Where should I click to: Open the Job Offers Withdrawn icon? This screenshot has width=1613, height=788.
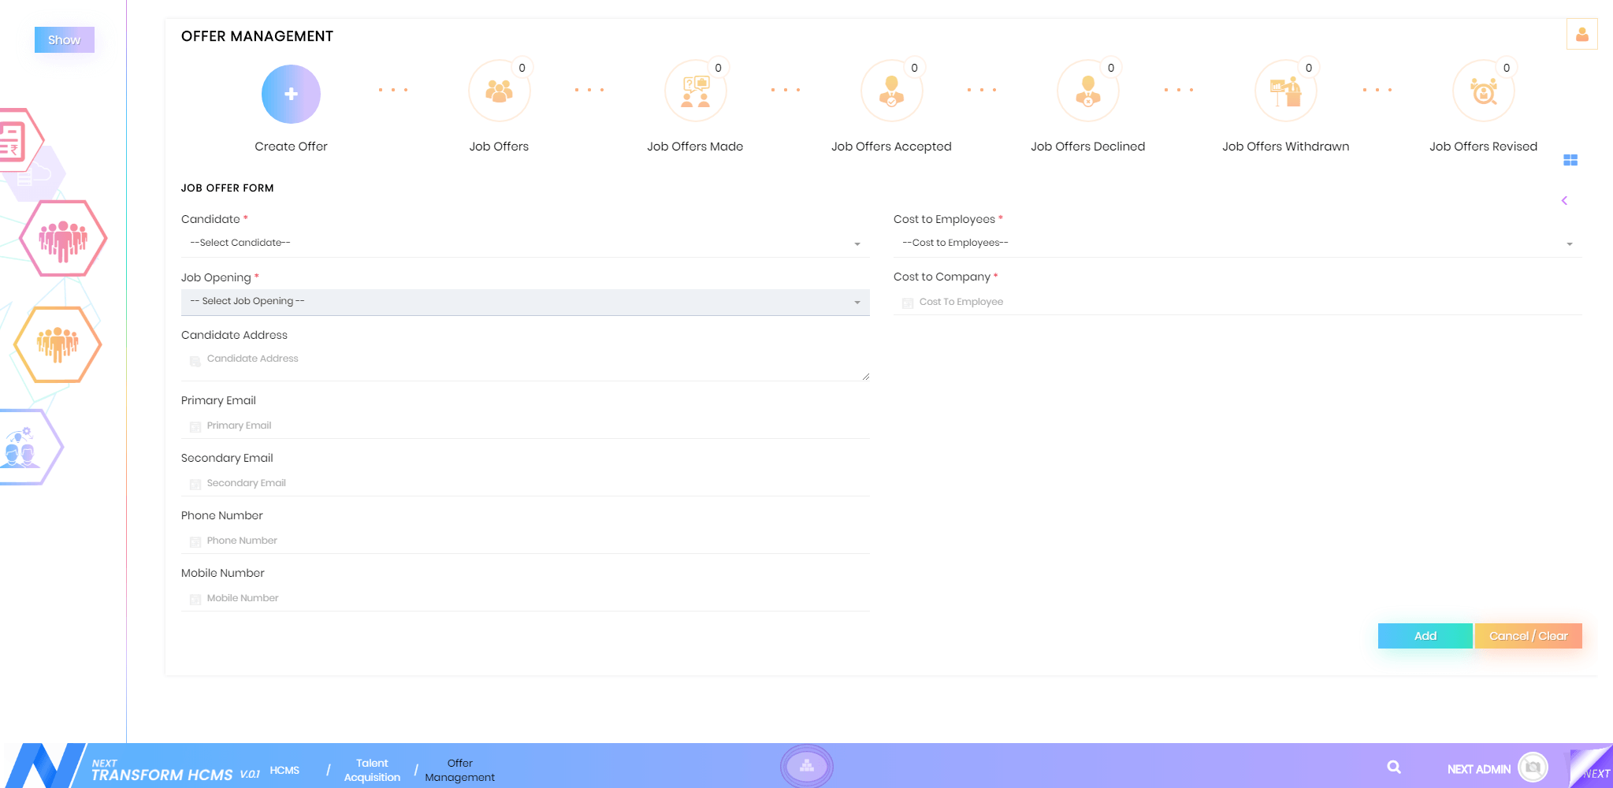[1285, 92]
